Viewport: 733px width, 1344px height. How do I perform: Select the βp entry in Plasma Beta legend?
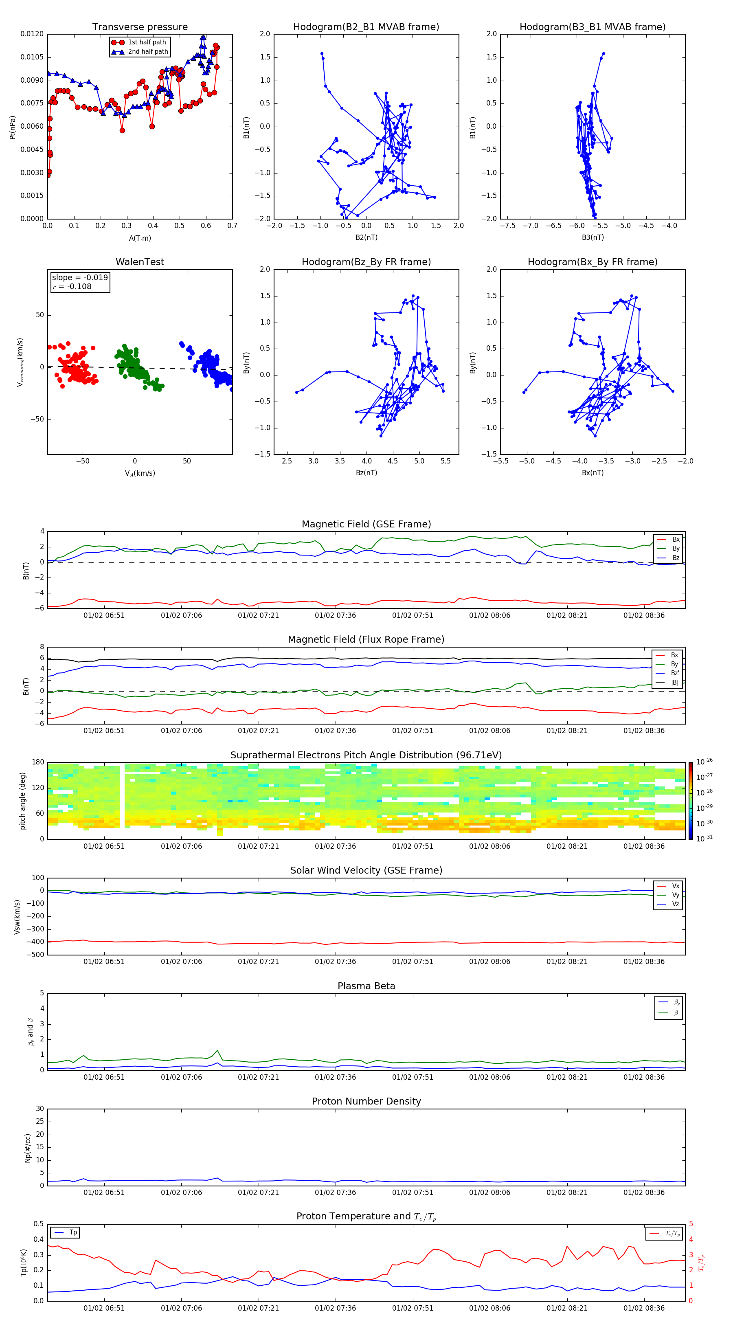tap(669, 1002)
